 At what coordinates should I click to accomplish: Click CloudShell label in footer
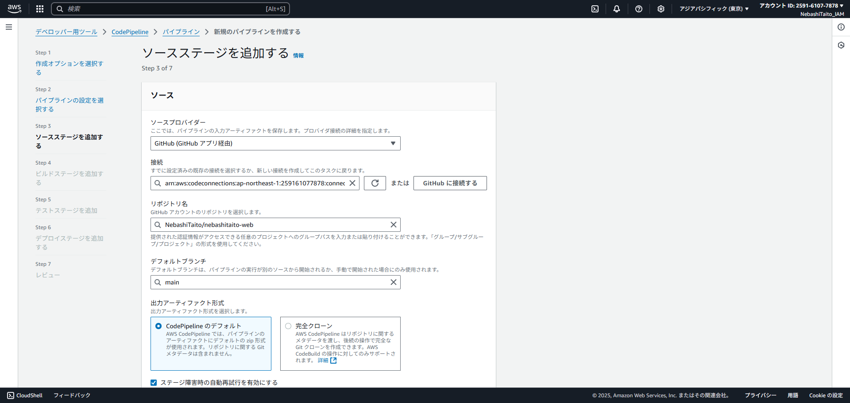click(29, 395)
